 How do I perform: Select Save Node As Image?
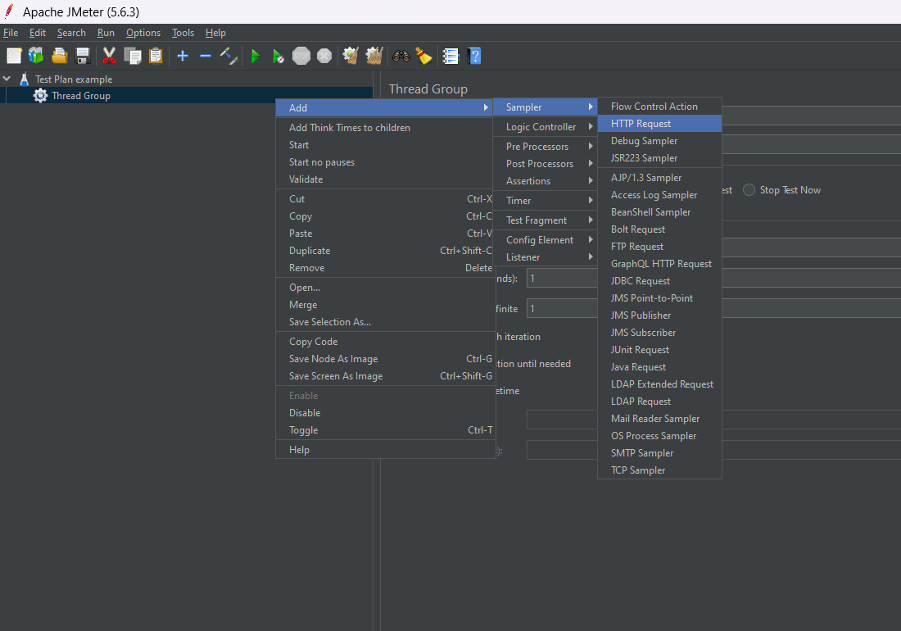tap(385, 358)
